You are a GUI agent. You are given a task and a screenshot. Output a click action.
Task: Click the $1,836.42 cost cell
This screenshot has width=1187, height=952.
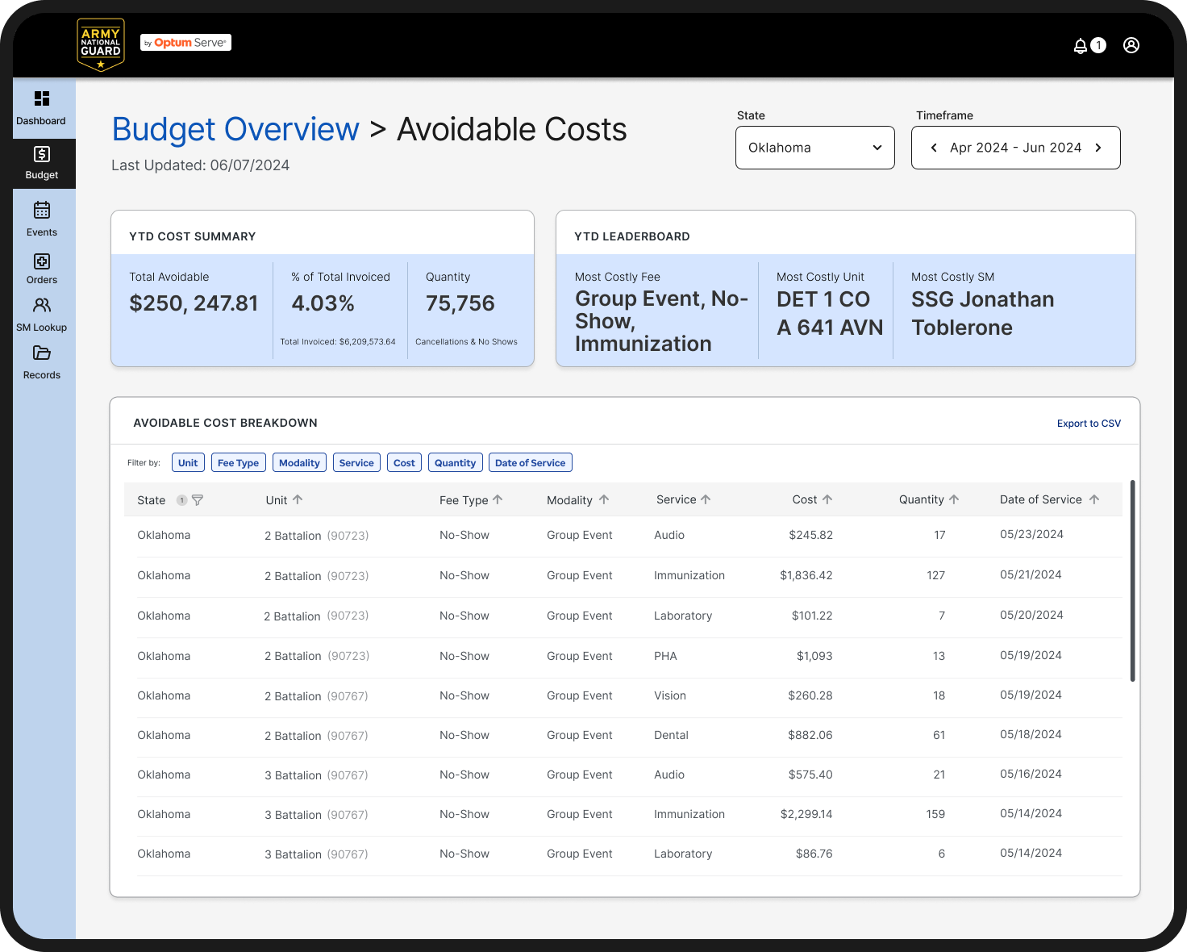[x=806, y=575]
